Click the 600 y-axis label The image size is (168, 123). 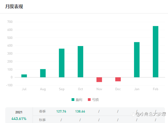(10, 30)
